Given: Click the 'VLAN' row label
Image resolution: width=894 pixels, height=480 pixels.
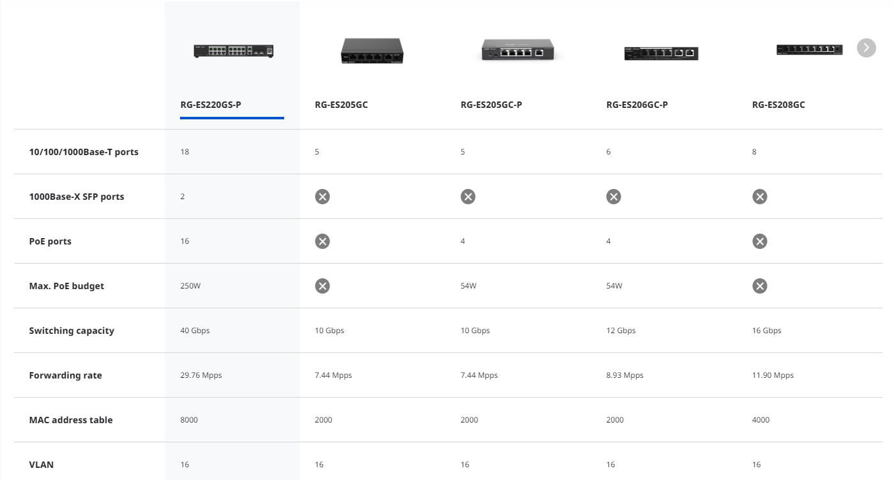Looking at the screenshot, I should pos(42,465).
